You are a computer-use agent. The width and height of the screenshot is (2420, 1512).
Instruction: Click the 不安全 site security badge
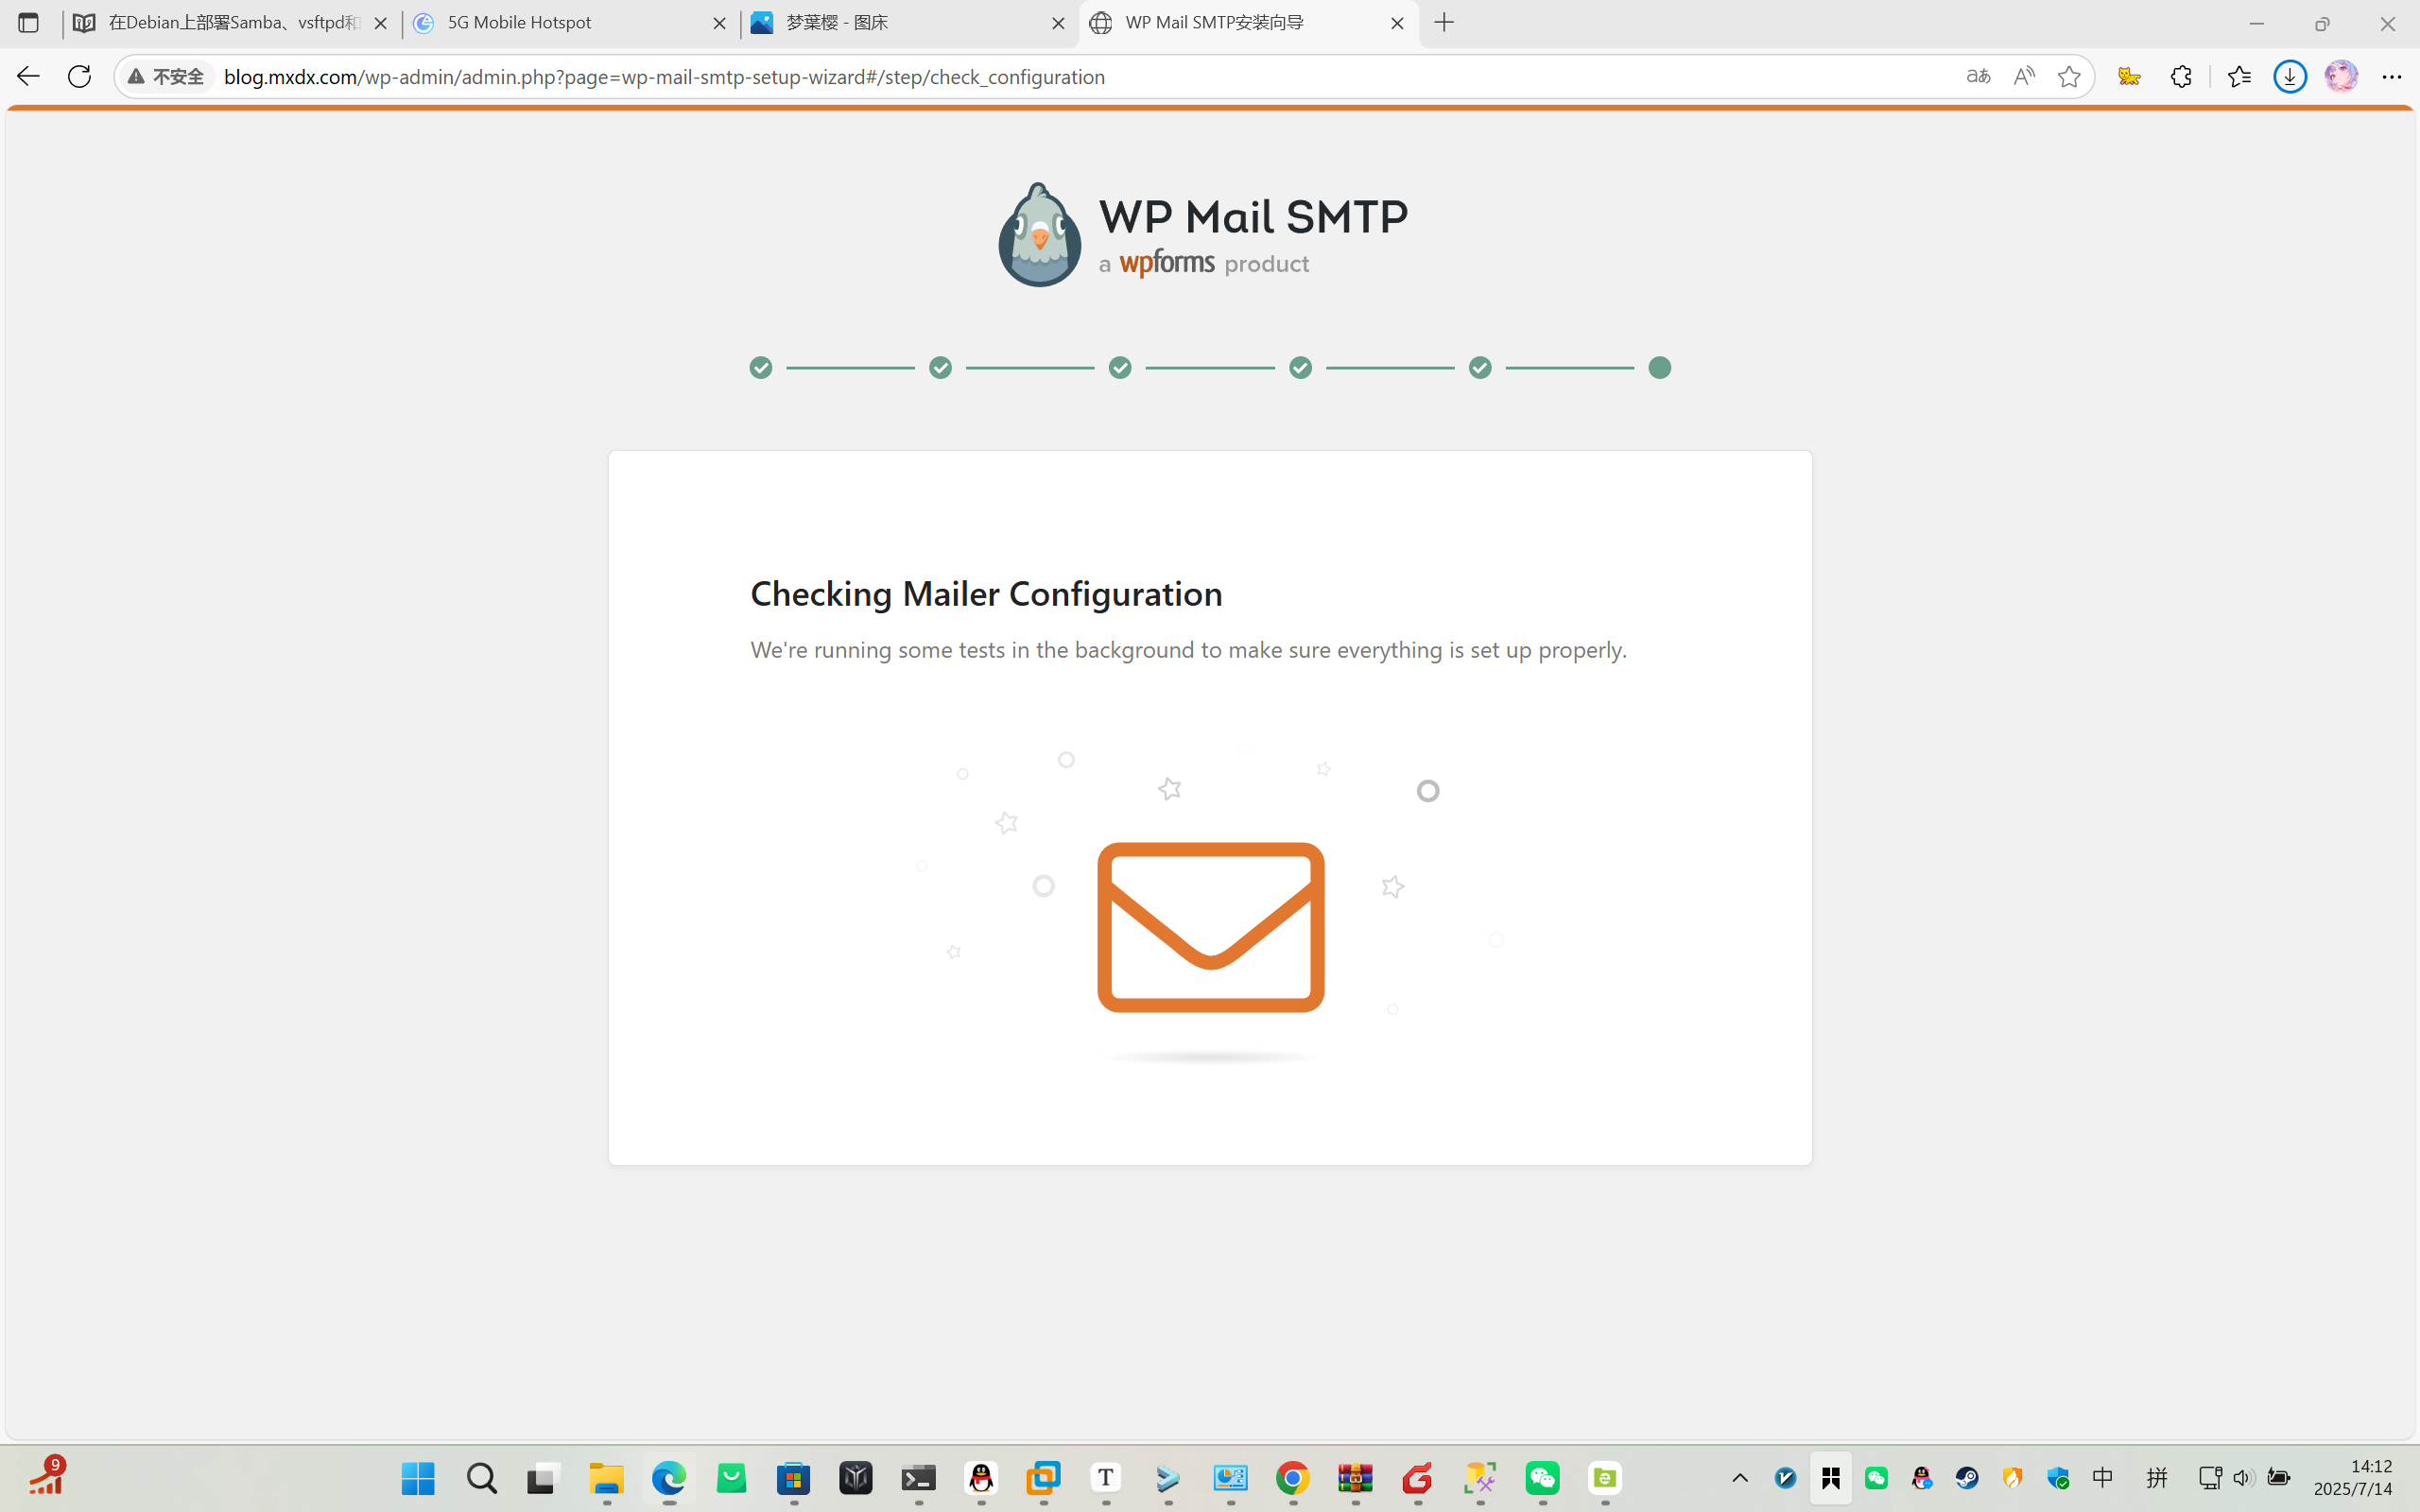(x=166, y=76)
